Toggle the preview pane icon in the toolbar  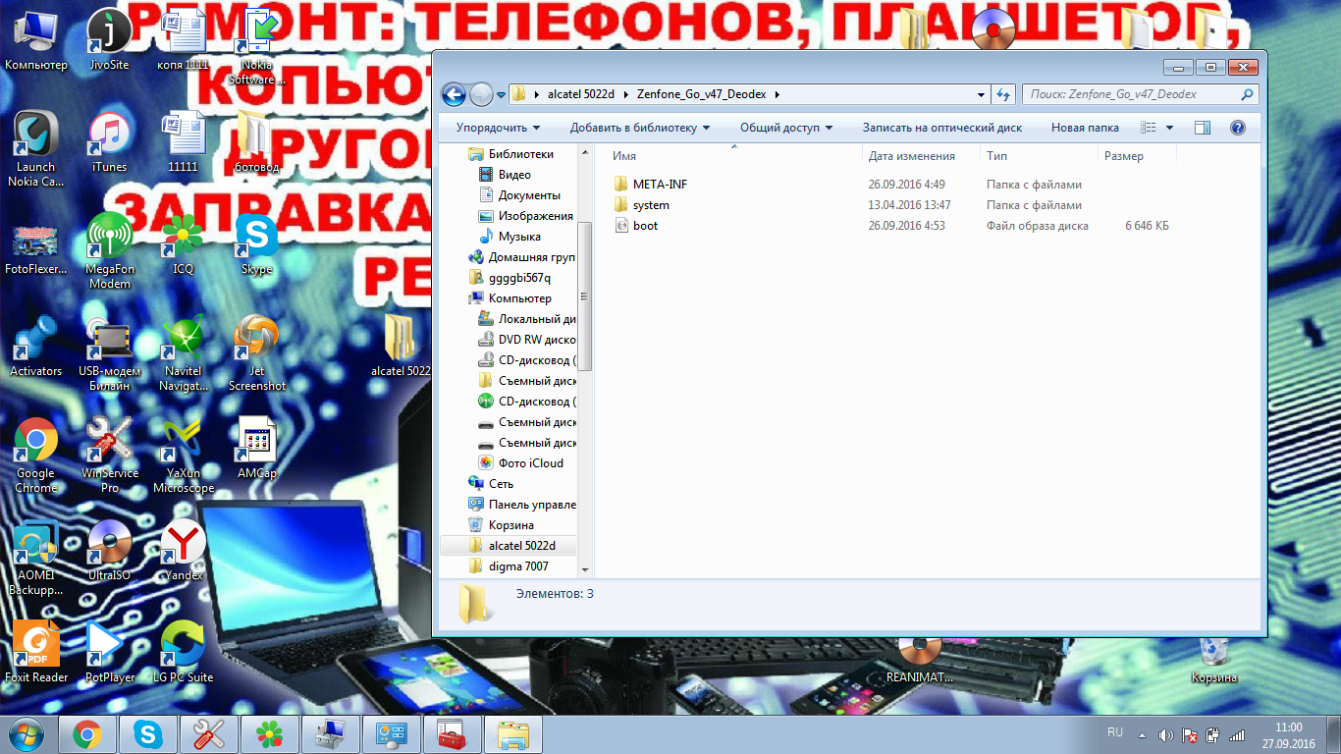(1203, 128)
